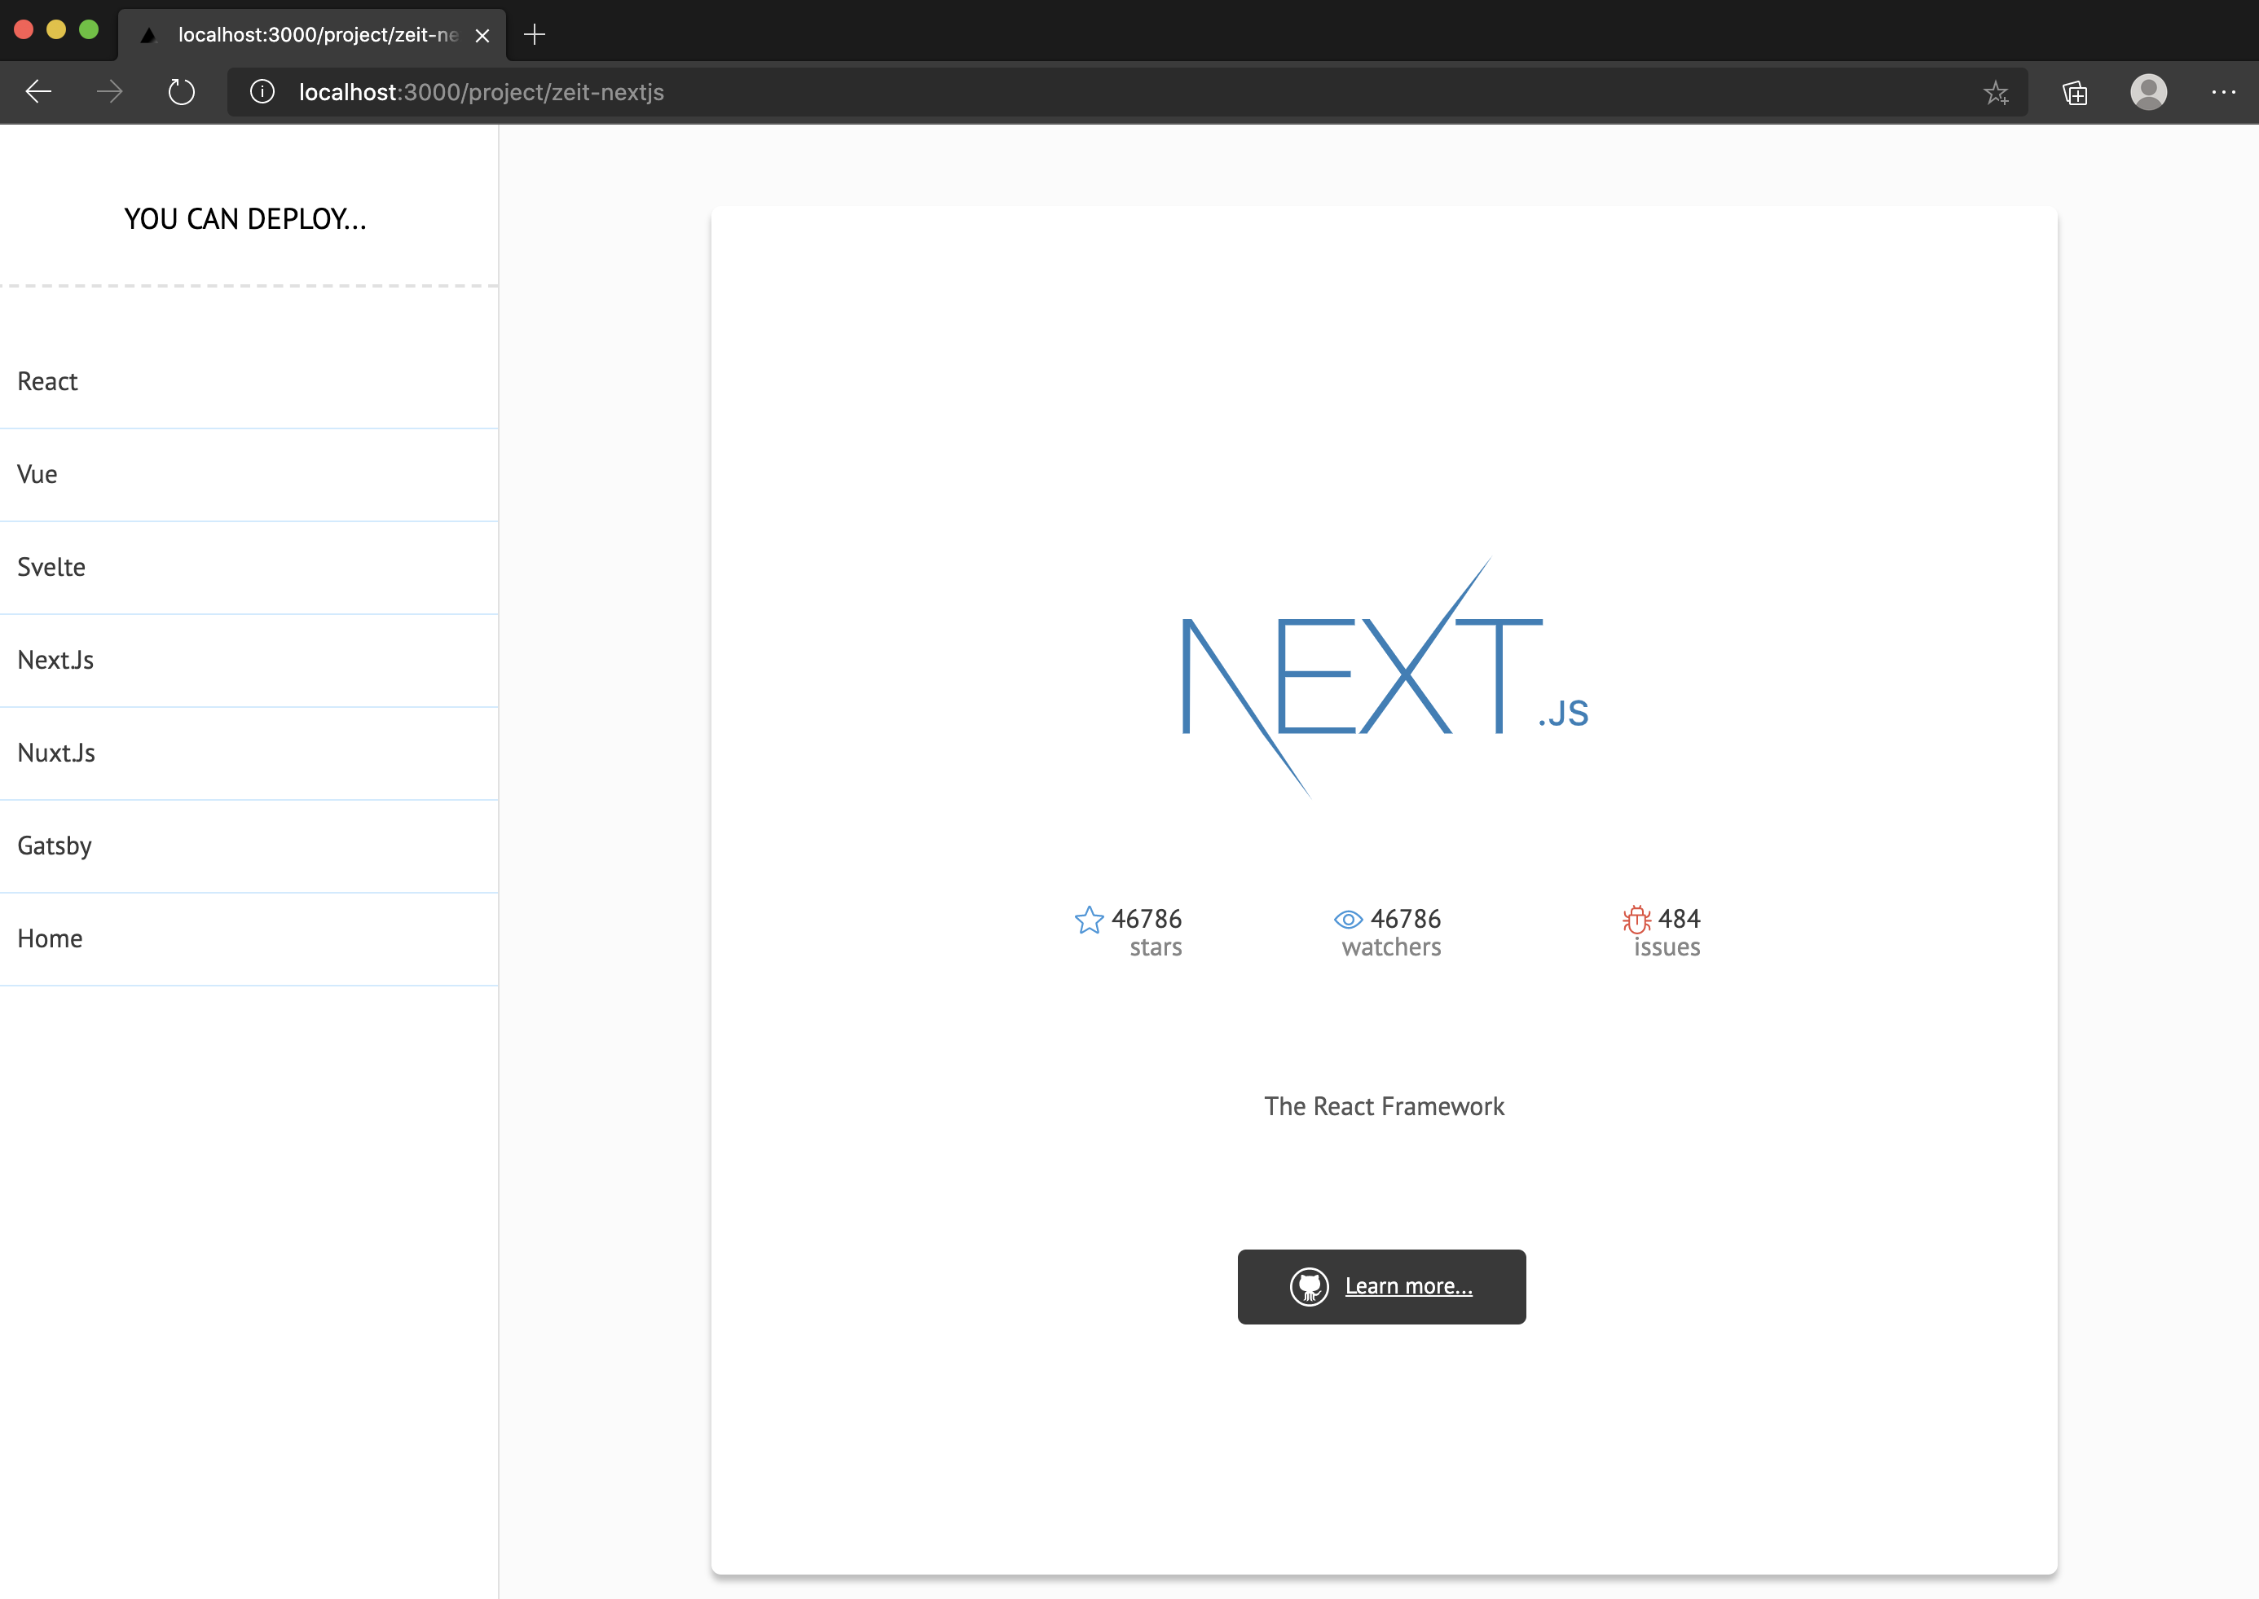
Task: Click the star icon next to 46786
Action: coord(1089,919)
